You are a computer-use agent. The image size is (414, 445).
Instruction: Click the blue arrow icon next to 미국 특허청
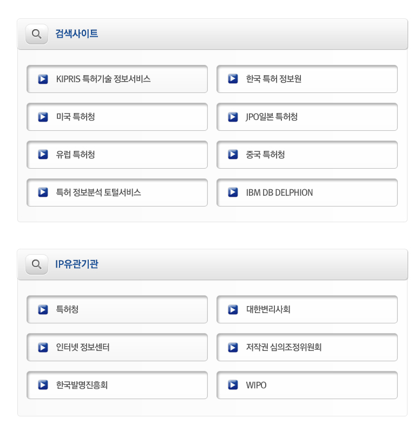[x=43, y=117]
